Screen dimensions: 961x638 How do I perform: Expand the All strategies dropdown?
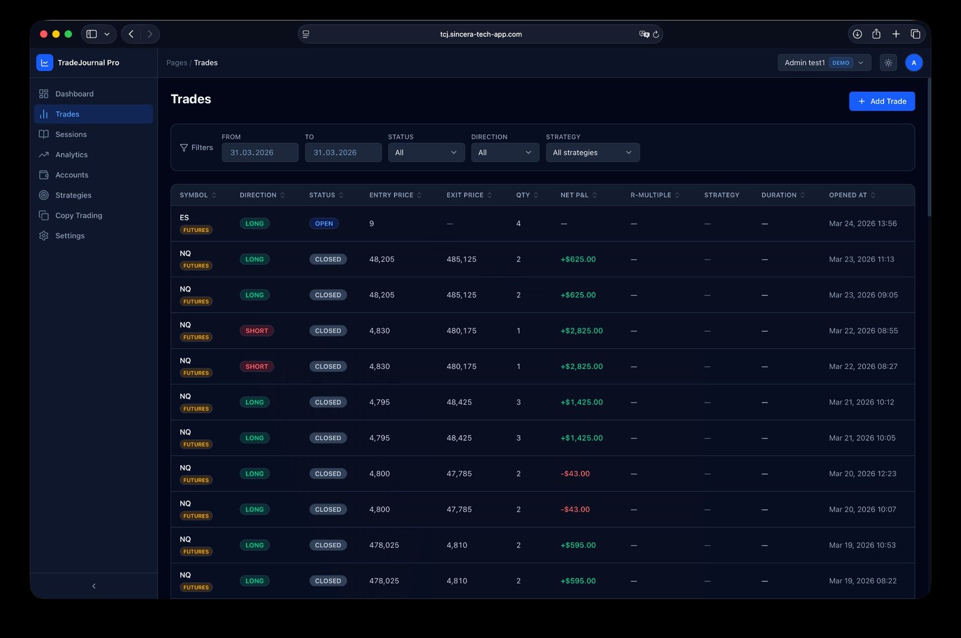592,152
